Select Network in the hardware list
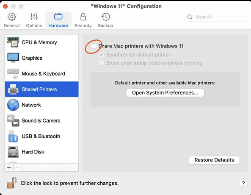Image resolution: width=251 pixels, height=195 pixels. coord(42,105)
